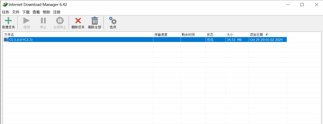The width and height of the screenshot is (323, 124).
Task: Open the 帮助 menu
Action: (x=46, y=12)
